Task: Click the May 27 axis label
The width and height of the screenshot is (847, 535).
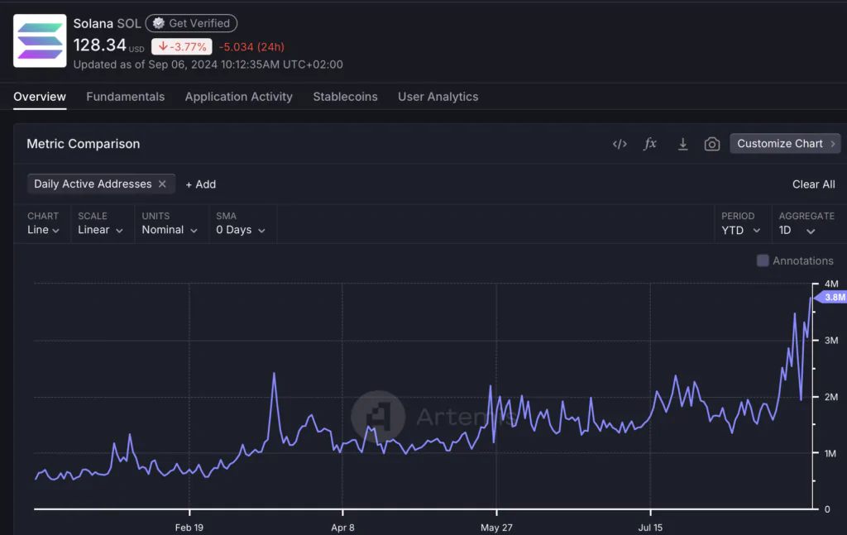Action: (x=496, y=528)
